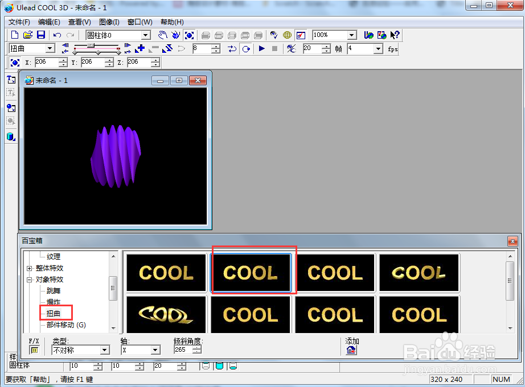
Task: Play the animation
Action: [262, 49]
